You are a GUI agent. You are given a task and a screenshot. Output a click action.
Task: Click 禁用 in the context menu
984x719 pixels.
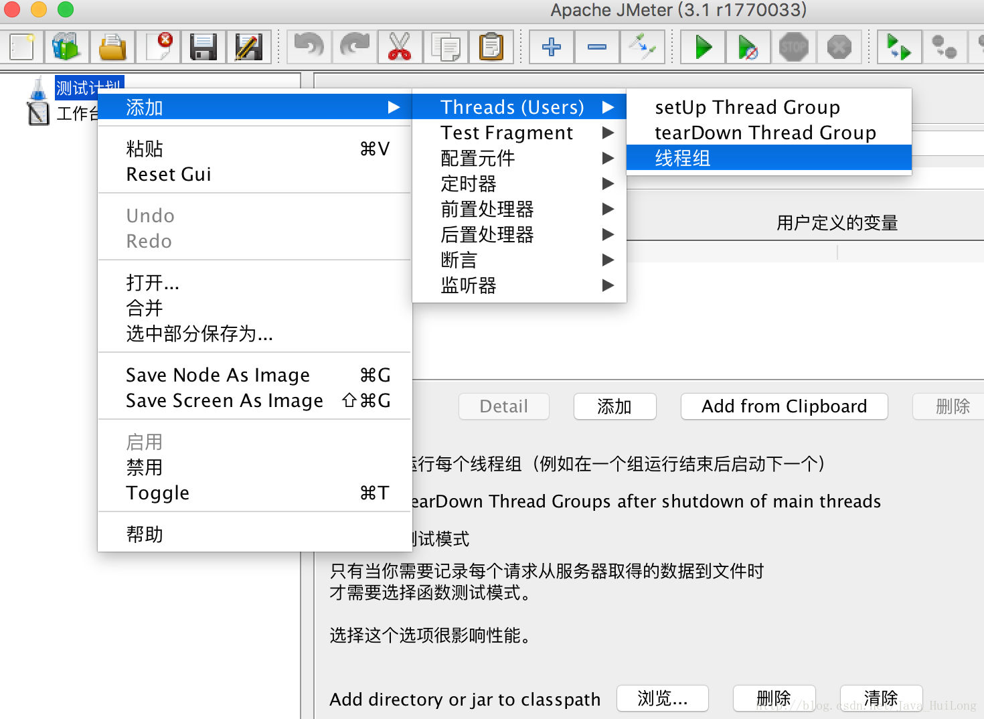click(x=254, y=467)
